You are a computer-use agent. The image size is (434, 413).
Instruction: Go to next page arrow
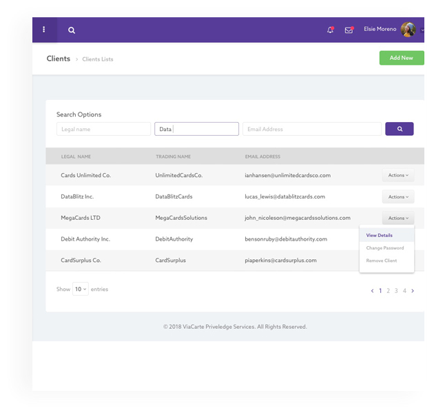tap(413, 291)
